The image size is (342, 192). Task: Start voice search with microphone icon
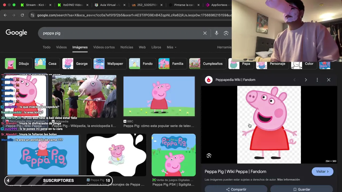[216, 33]
